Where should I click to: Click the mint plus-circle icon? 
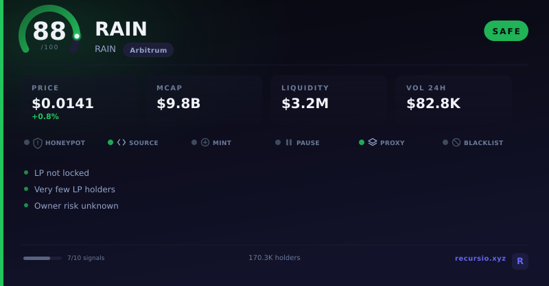pos(205,142)
